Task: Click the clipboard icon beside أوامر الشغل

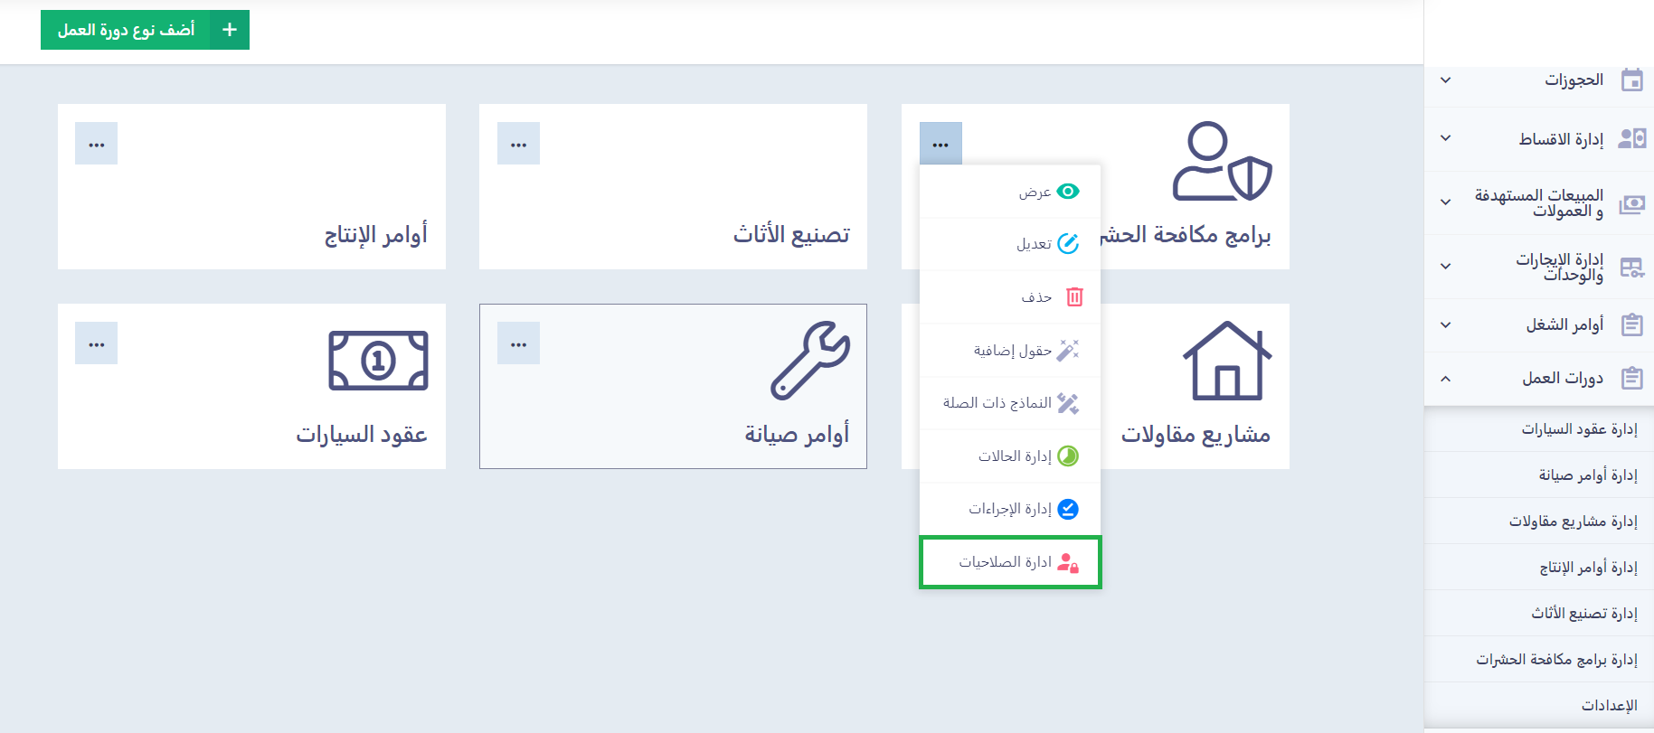Action: (1631, 324)
